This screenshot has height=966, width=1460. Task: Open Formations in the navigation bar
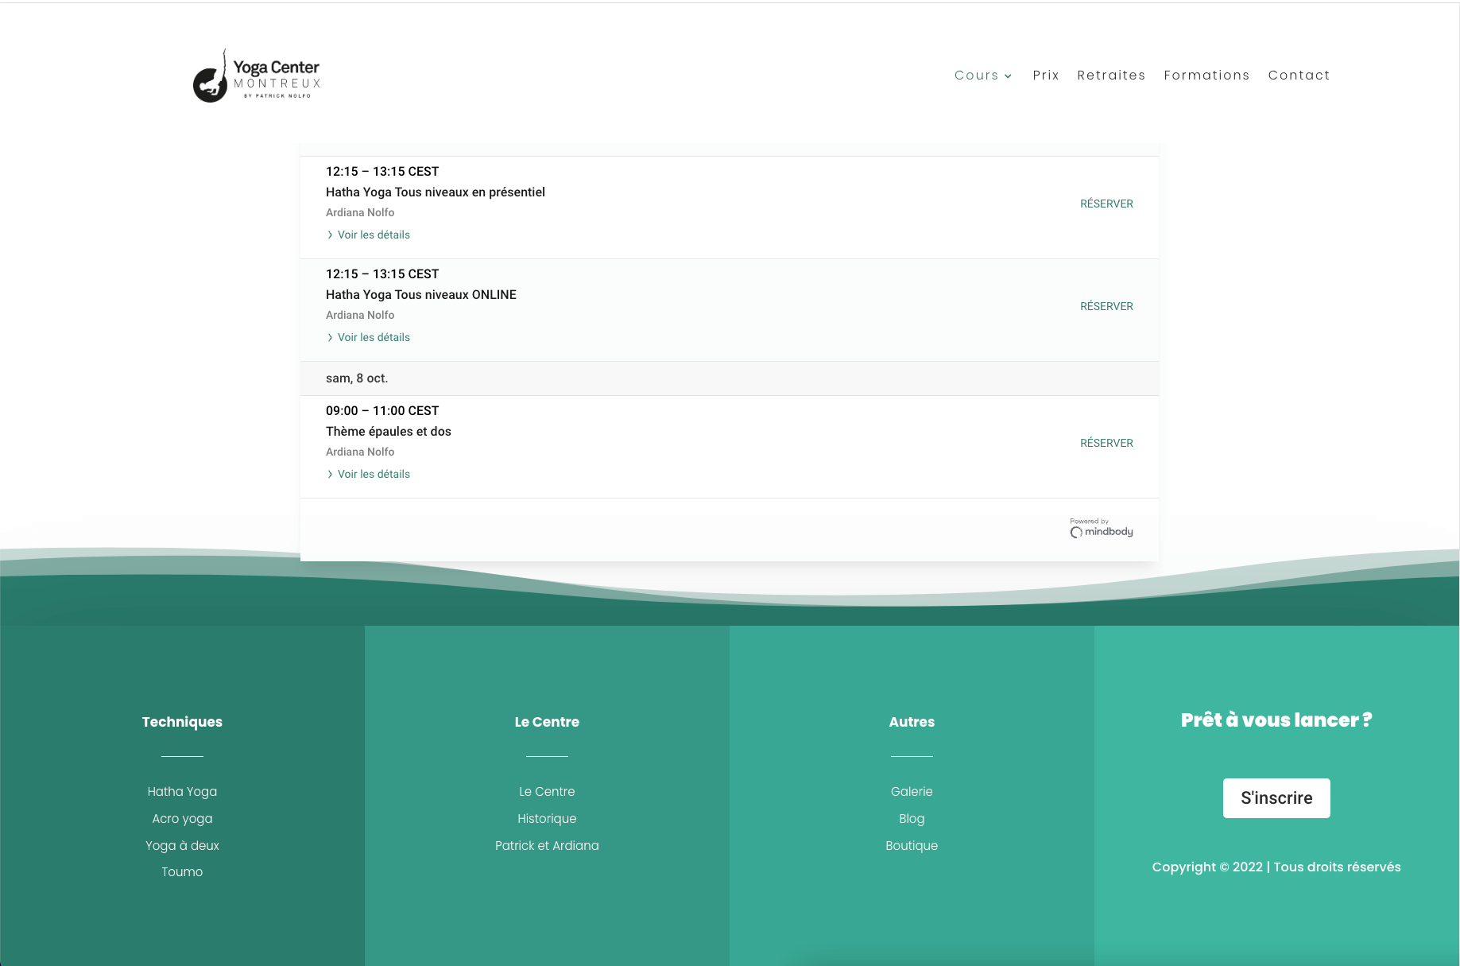[1206, 76]
